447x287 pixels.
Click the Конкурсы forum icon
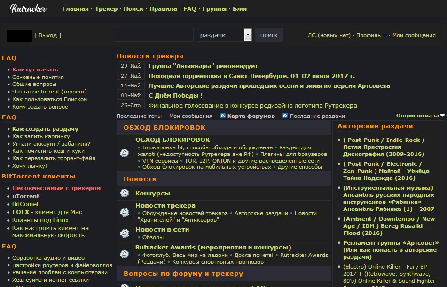(x=124, y=193)
